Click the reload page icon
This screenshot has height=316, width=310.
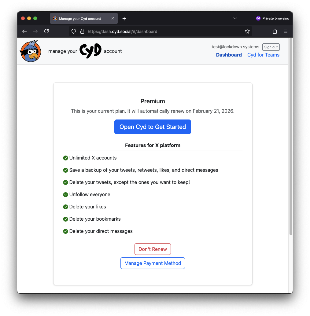coord(46,31)
